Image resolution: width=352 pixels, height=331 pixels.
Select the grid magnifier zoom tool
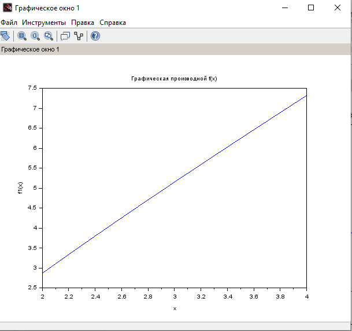click(x=22, y=36)
